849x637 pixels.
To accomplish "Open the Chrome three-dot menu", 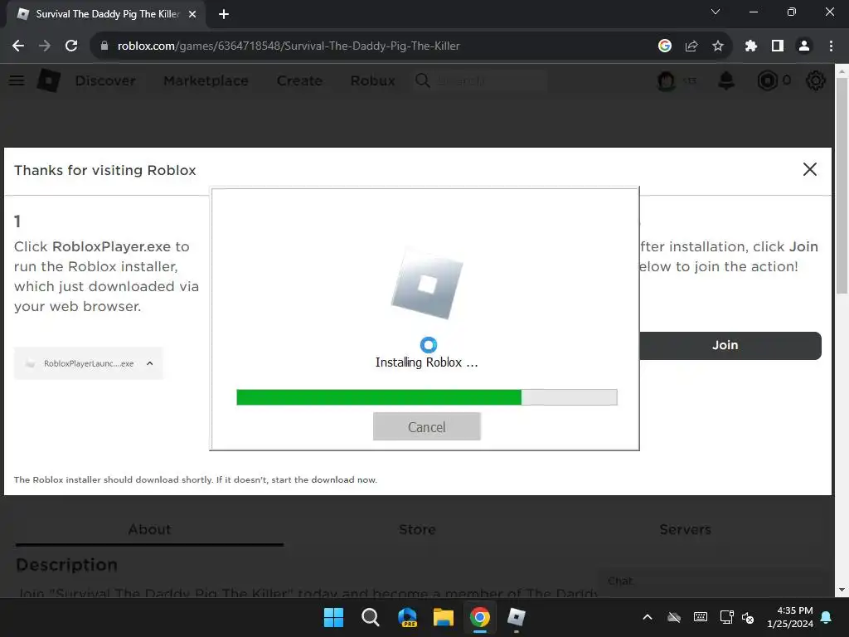I will click(x=831, y=46).
